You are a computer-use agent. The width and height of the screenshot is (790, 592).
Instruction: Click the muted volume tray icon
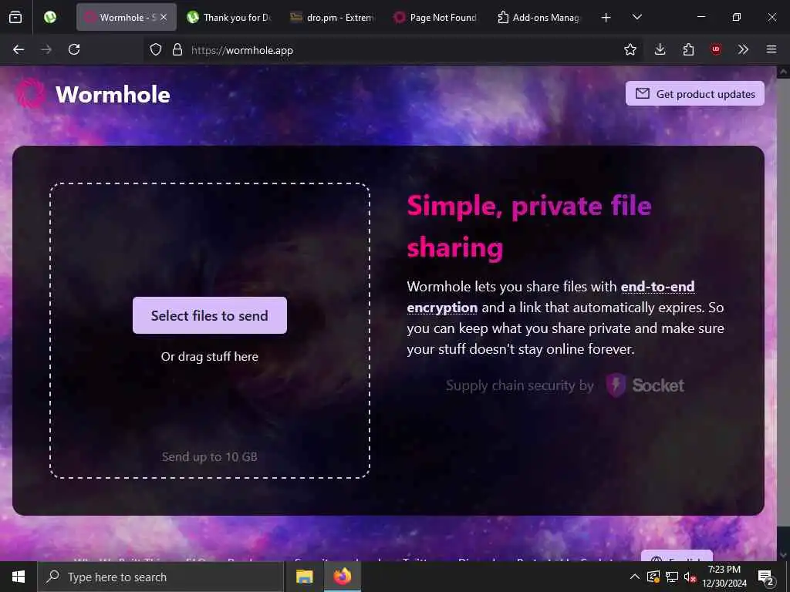(690, 577)
